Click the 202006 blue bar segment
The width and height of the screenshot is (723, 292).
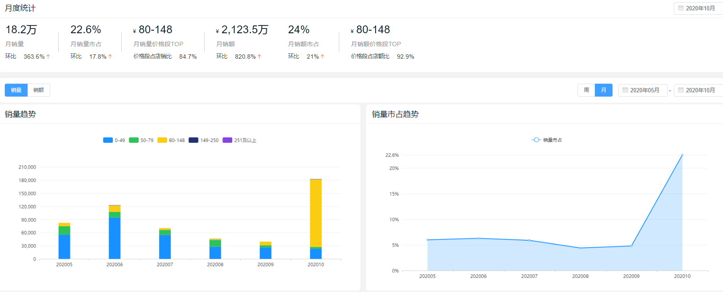click(x=115, y=238)
